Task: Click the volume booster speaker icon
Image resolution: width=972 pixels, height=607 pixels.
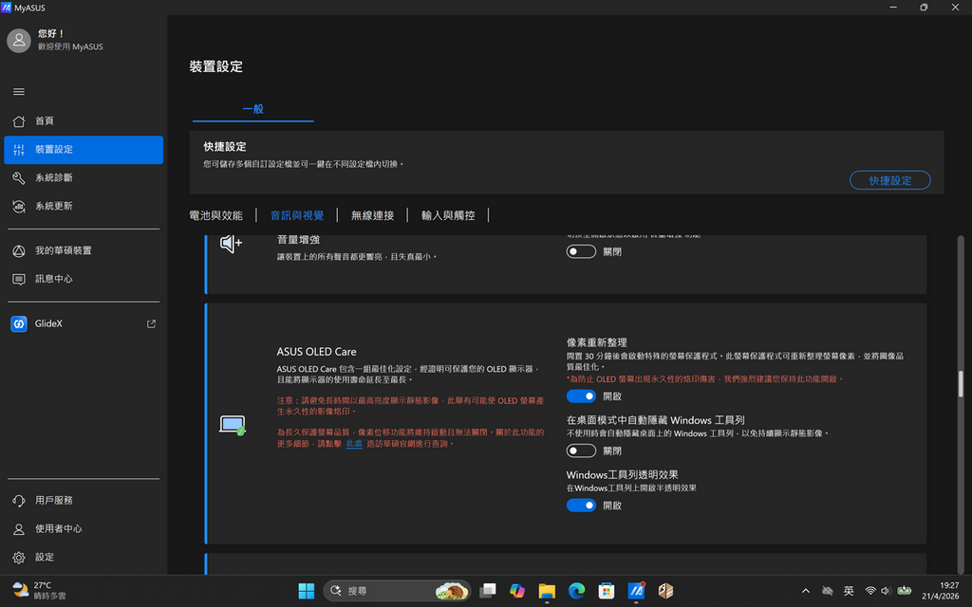Action: click(x=231, y=244)
